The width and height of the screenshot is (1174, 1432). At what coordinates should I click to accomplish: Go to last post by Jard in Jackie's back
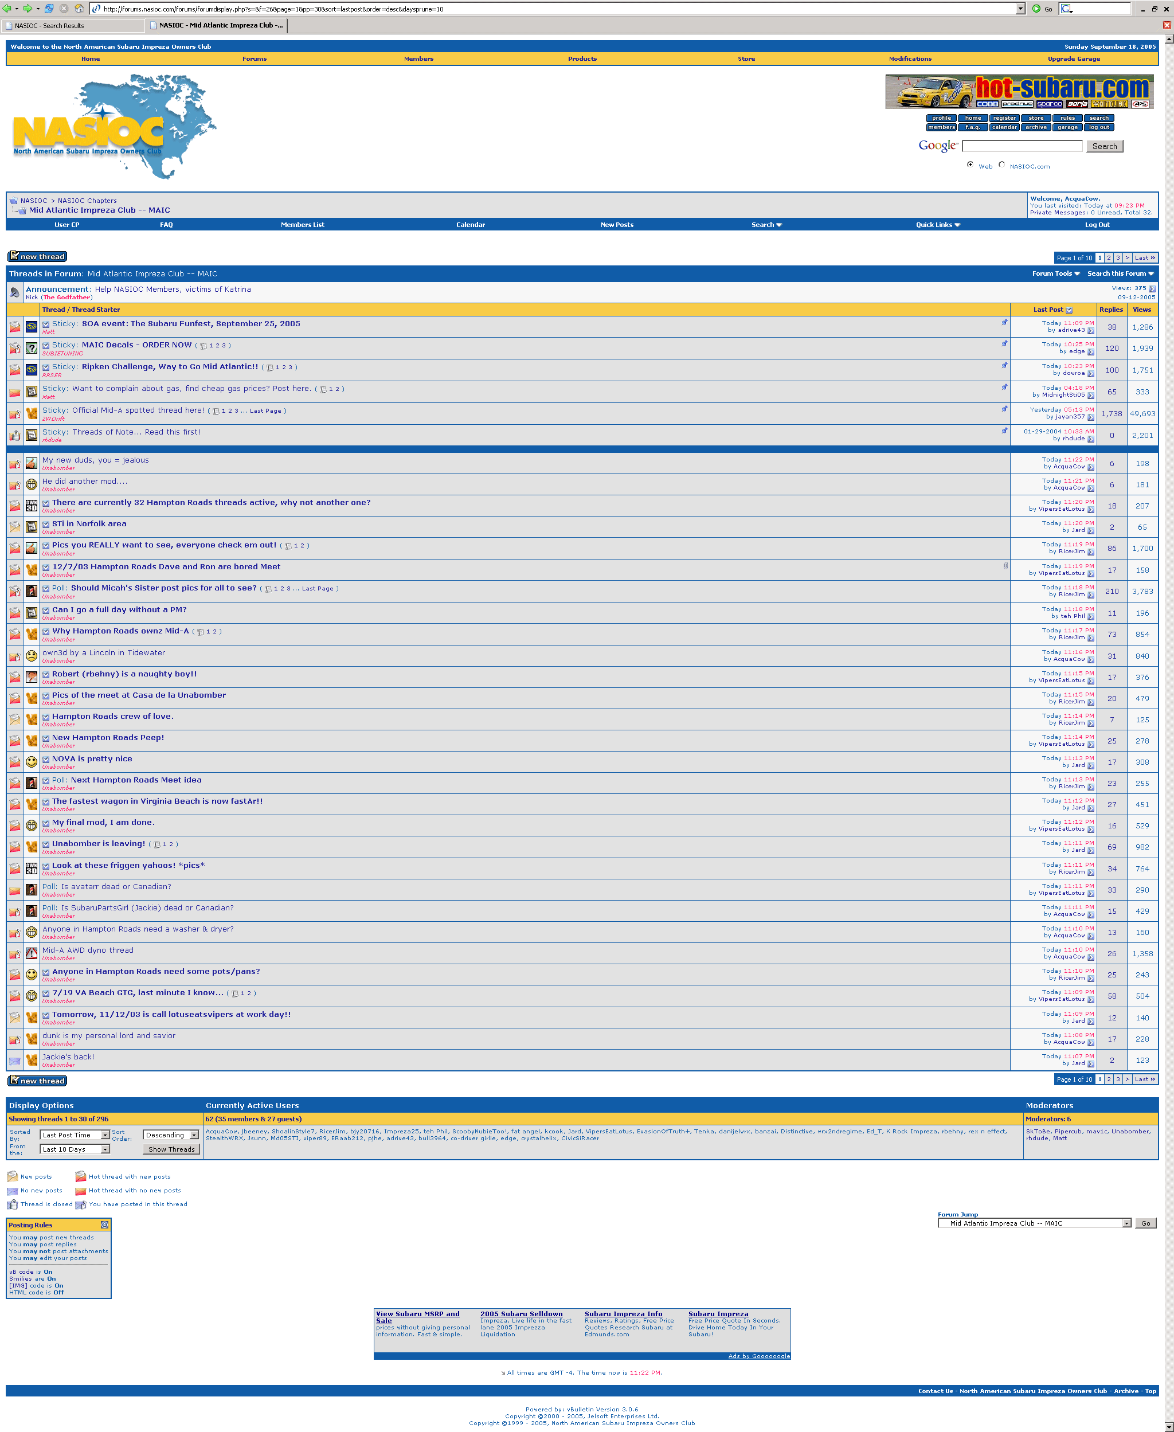tap(1091, 1063)
